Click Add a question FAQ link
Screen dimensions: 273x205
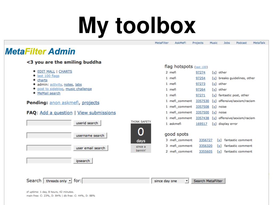coord(56,113)
